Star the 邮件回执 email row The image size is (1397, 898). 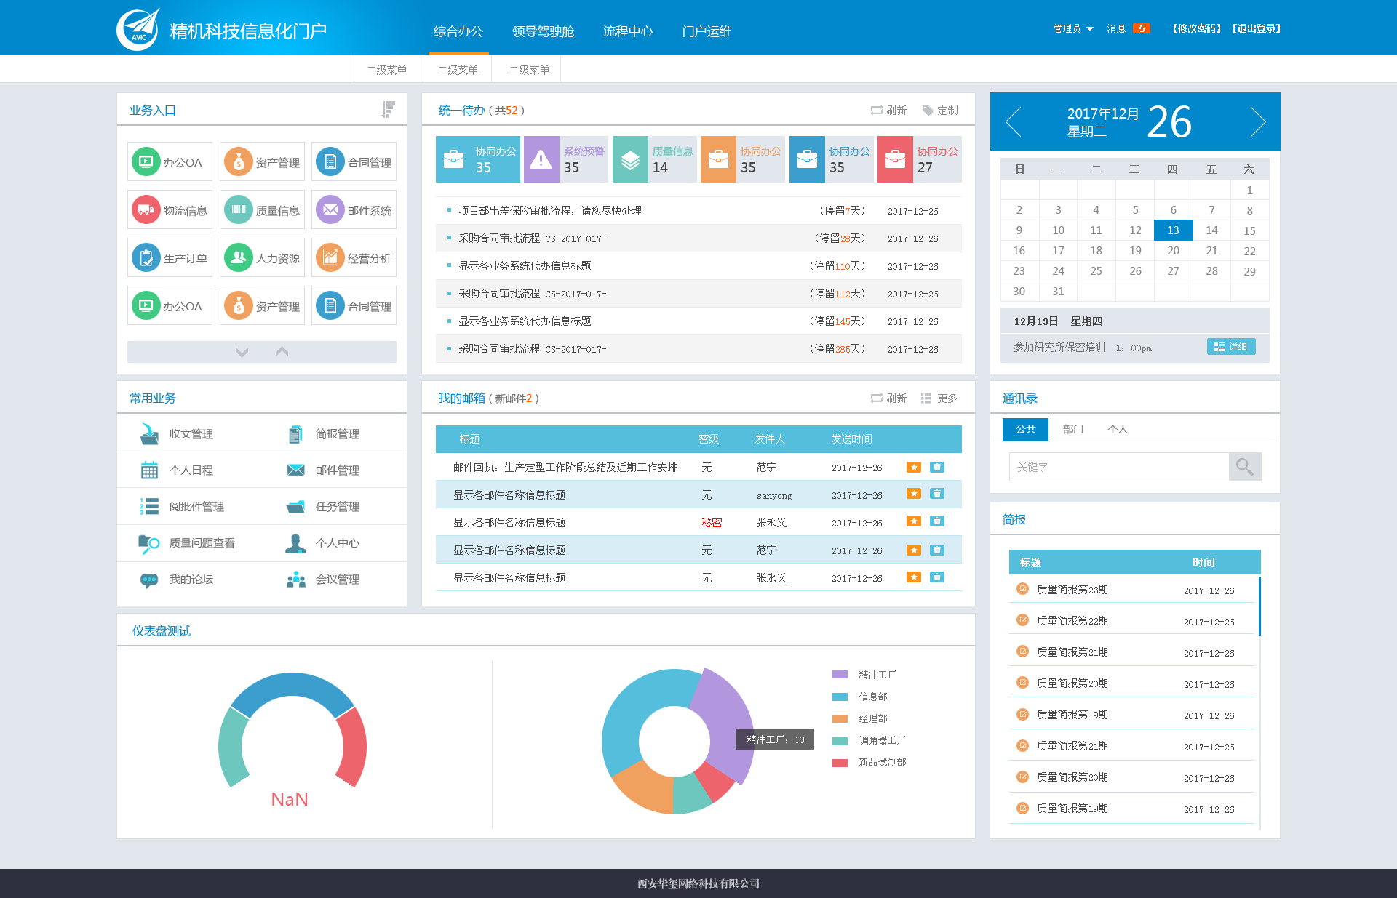tap(914, 468)
